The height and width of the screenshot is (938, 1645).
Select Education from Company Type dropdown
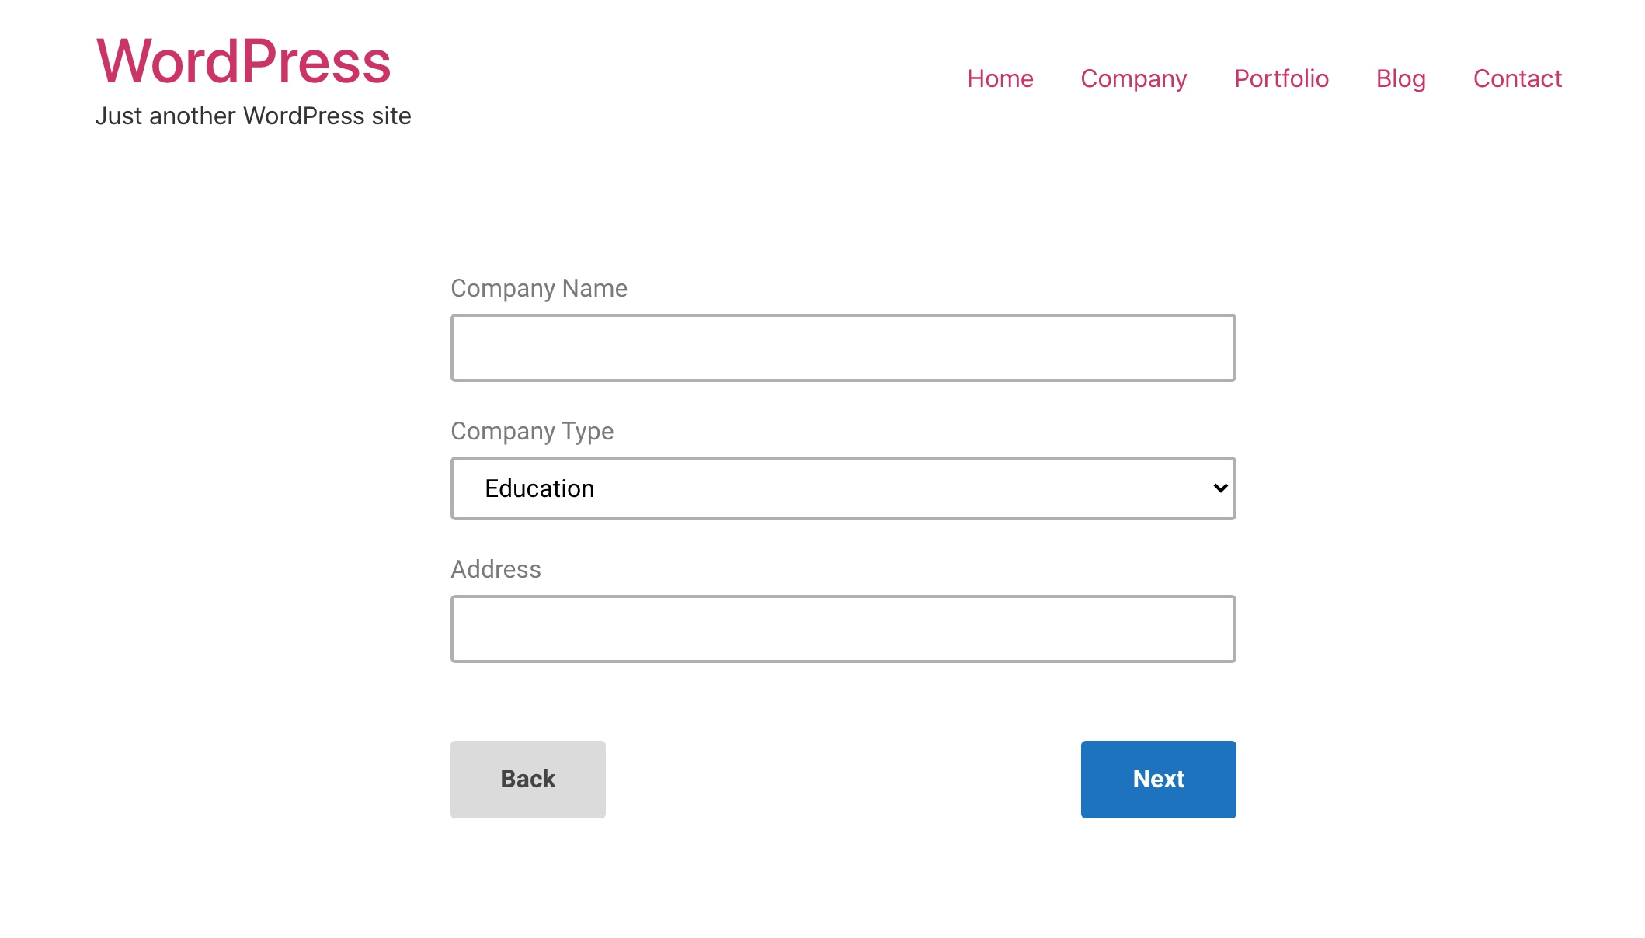843,488
